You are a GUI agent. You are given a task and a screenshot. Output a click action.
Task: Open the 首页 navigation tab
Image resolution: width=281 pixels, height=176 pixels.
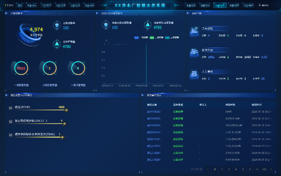[x=20, y=6]
